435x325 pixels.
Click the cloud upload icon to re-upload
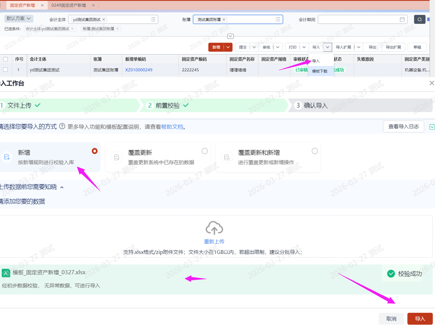(214, 228)
